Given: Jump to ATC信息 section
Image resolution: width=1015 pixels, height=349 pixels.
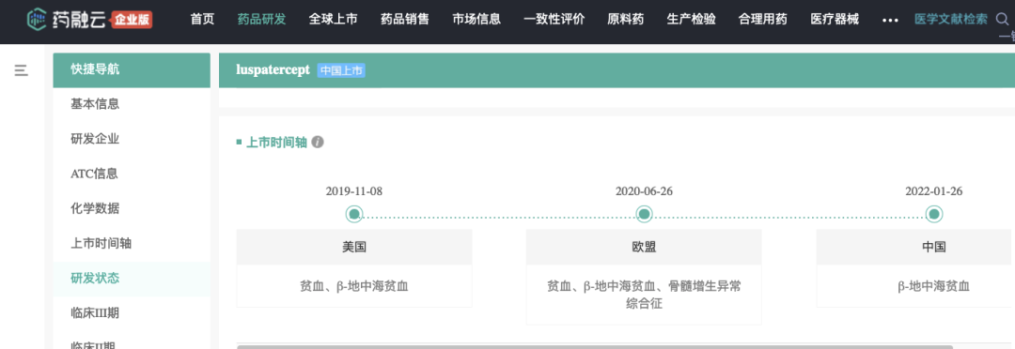Looking at the screenshot, I should pos(132,174).
